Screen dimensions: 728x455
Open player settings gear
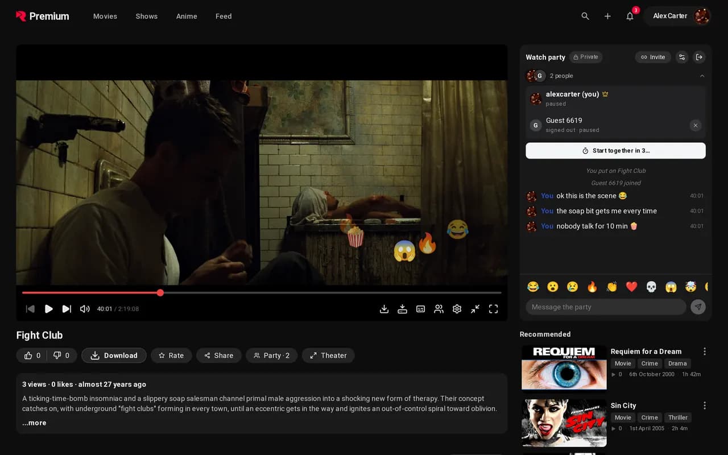[457, 309]
